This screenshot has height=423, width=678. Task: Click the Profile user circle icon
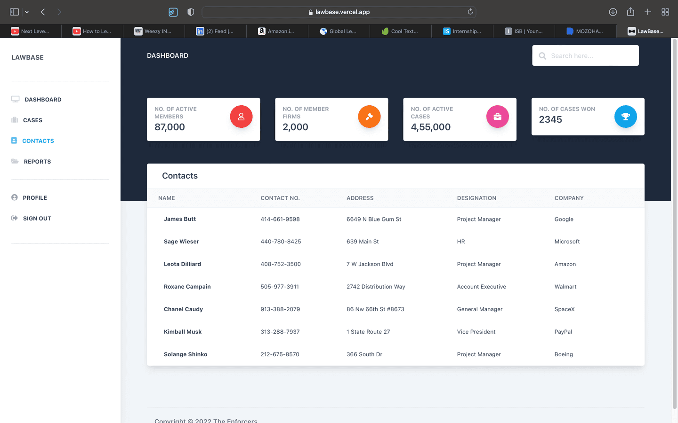pyautogui.click(x=15, y=197)
